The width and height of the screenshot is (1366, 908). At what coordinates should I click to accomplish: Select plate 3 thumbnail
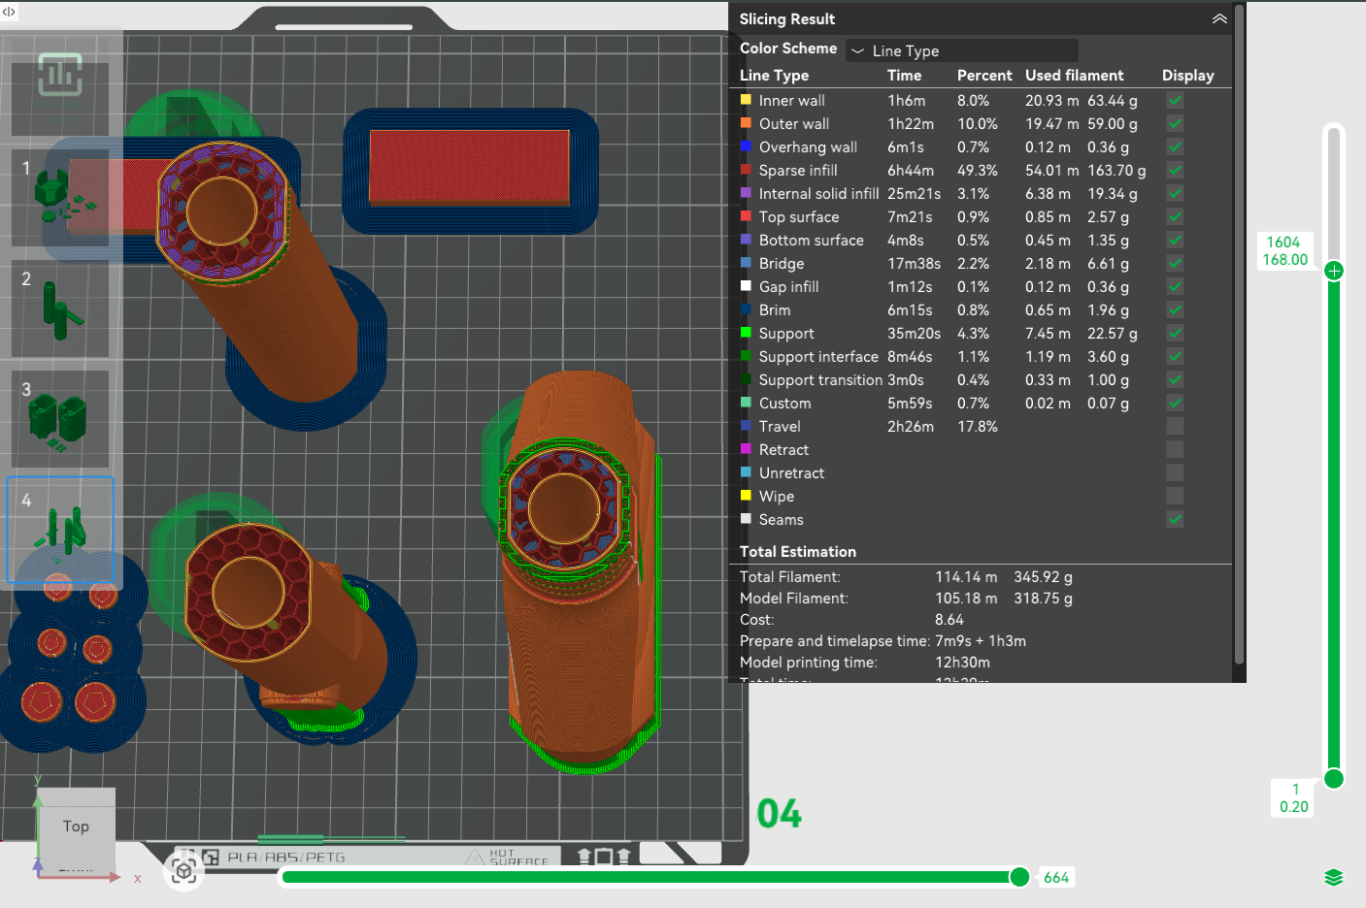(x=60, y=419)
